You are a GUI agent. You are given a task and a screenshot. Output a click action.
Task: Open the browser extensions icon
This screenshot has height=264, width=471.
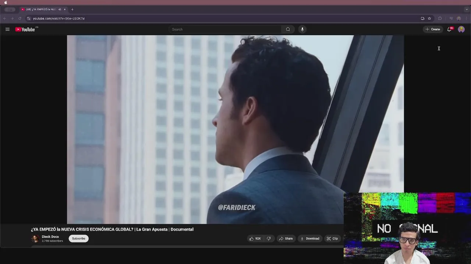pyautogui.click(x=440, y=18)
